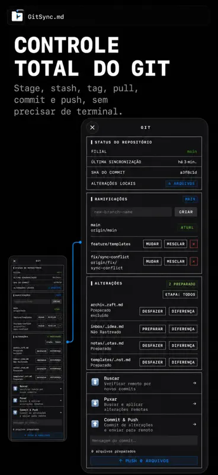Click the notas/…otas.md file name

[x=107, y=343]
